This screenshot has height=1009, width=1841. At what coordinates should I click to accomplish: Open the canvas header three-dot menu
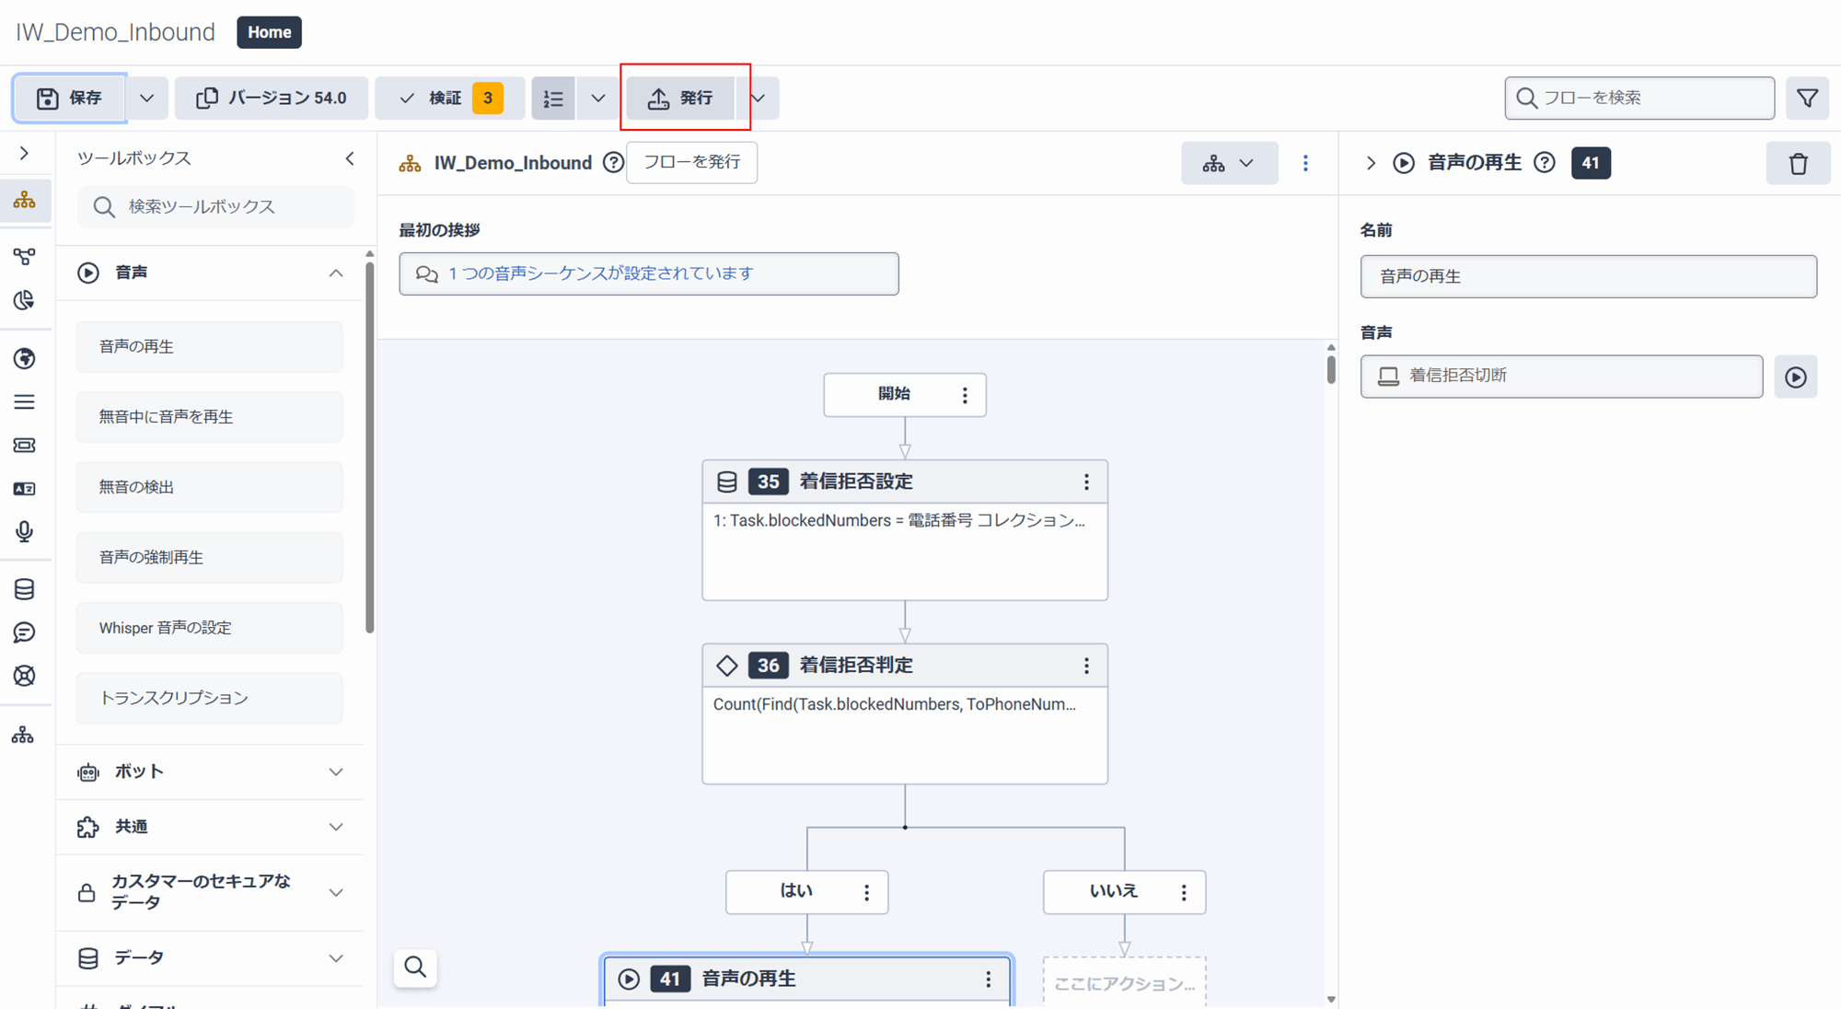coord(1305,163)
